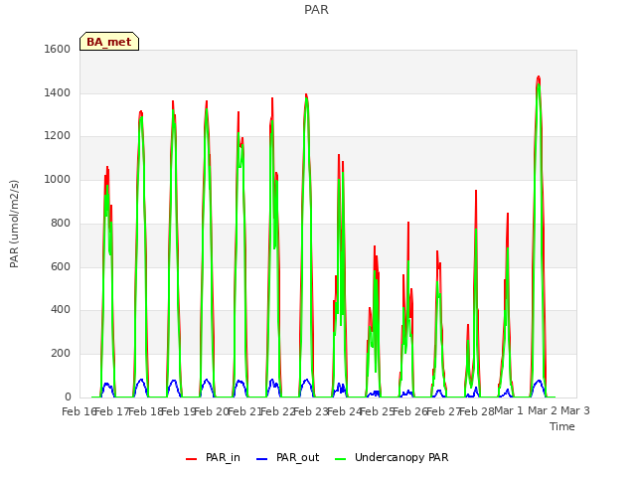Click the Mar 3 x-axis date label
This screenshot has width=636, height=477.
click(575, 410)
